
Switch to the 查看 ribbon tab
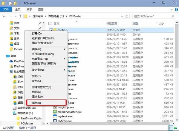[41, 10]
